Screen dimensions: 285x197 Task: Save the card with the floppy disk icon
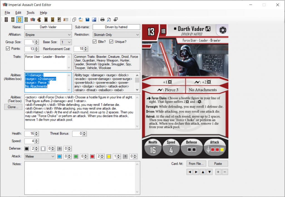87,19
